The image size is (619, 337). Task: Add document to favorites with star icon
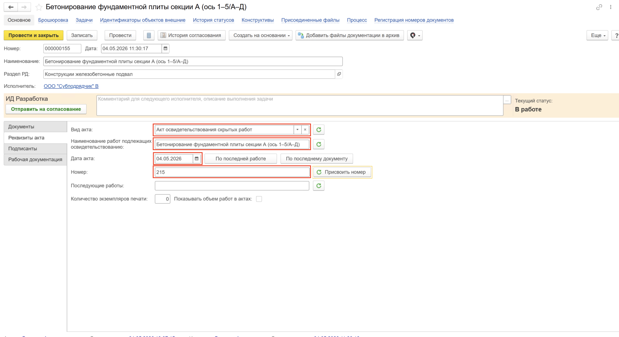tap(39, 7)
